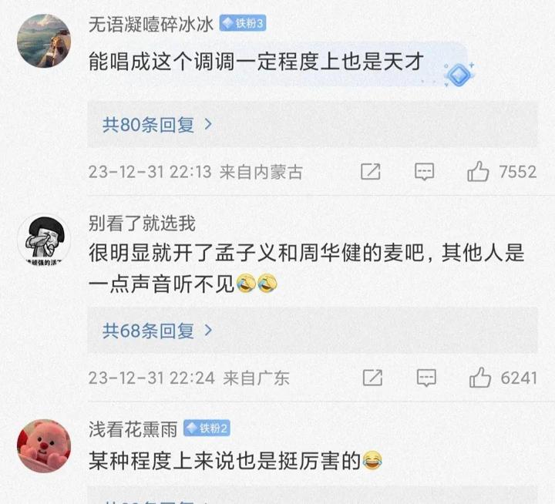
Task: Tap the 铁粉3 fan badge
Action: click(x=243, y=24)
